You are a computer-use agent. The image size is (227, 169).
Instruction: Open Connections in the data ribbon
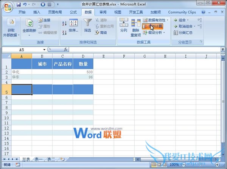pyautogui.click(x=44, y=20)
